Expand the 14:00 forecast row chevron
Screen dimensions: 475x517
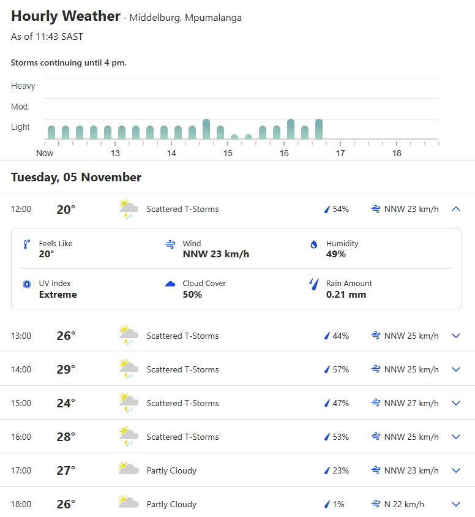(x=456, y=369)
